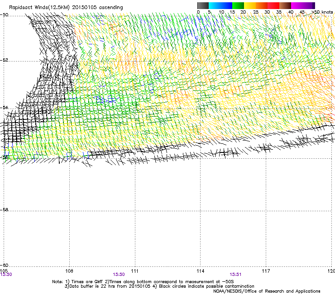Click the brown 35-40 knots legend swatch
335x294 pixels.
pos(285,5)
